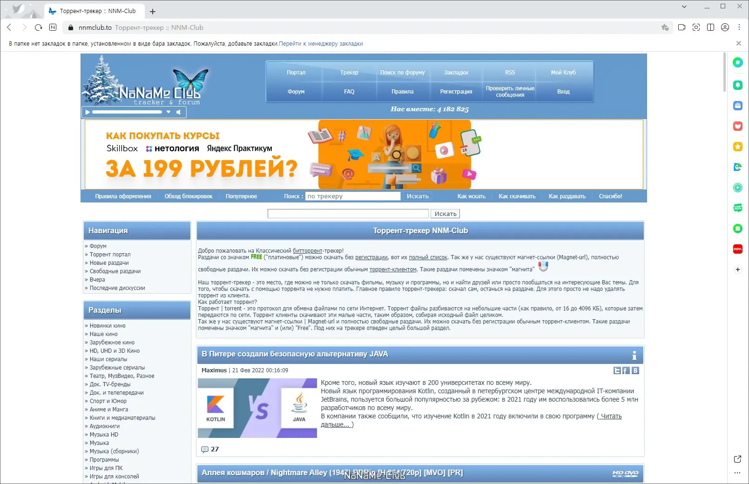Image resolution: width=749 pixels, height=484 pixels.
Task: Open the red pocket-shaped sidebar icon
Action: click(x=738, y=126)
